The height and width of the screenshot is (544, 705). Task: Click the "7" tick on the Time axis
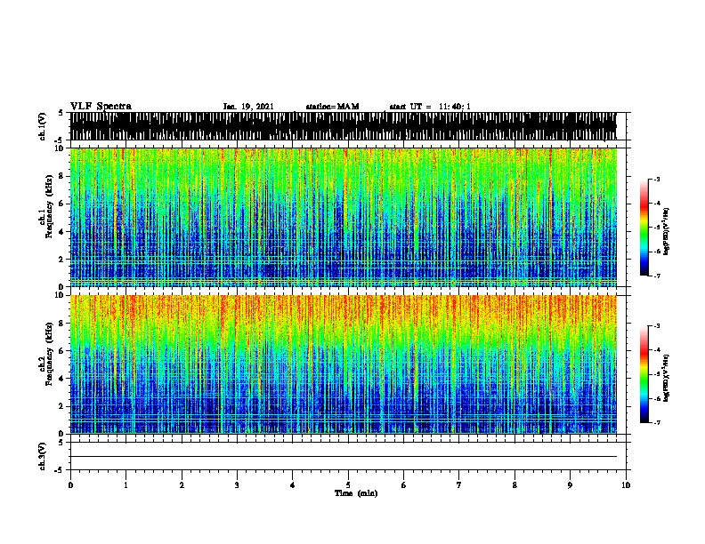click(x=459, y=485)
